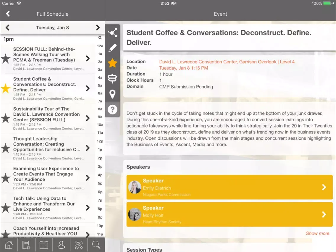The height and width of the screenshot is (252, 336).
Task: Unstar the Student Coffee & Conversations session
Action: pos(6,88)
